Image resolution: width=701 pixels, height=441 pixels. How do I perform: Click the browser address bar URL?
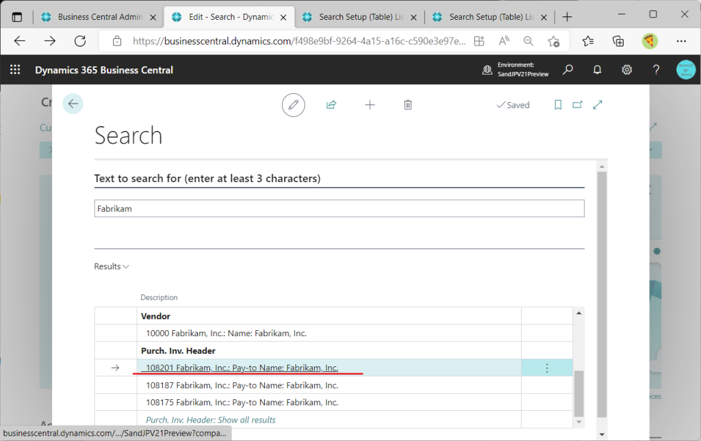[x=299, y=41]
